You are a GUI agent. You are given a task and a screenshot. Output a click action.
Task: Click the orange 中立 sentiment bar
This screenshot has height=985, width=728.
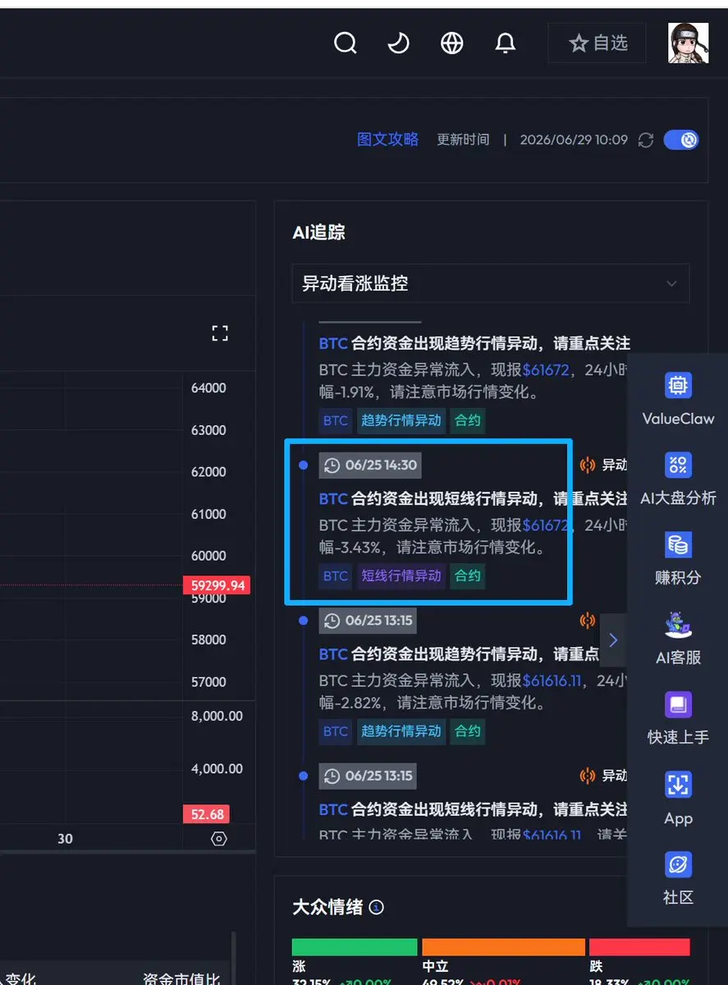coord(503,947)
